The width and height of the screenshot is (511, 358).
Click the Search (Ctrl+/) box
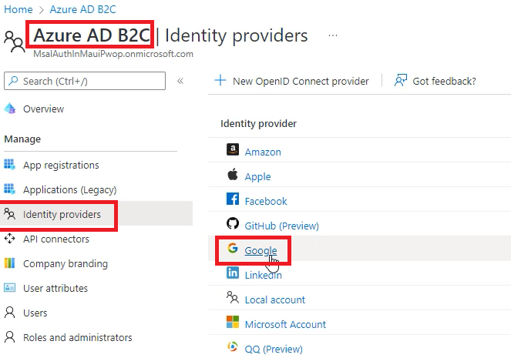(85, 81)
